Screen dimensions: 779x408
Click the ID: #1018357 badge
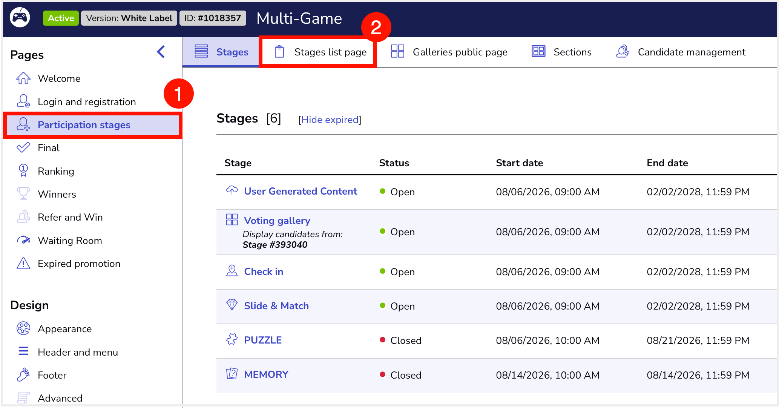coord(213,18)
